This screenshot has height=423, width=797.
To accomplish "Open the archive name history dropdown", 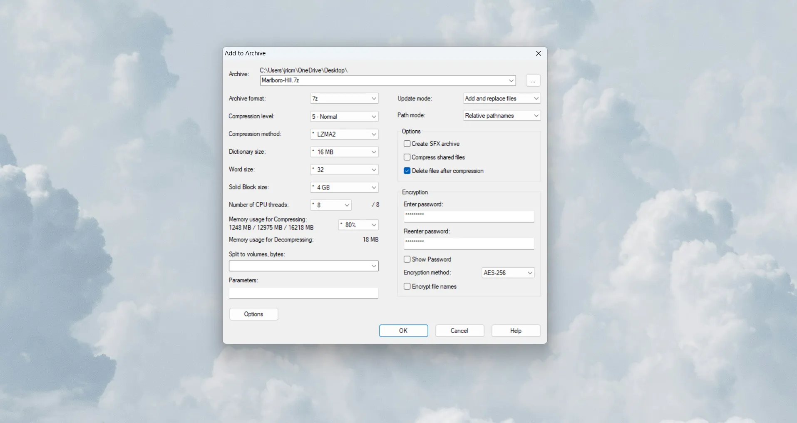I will click(x=510, y=80).
